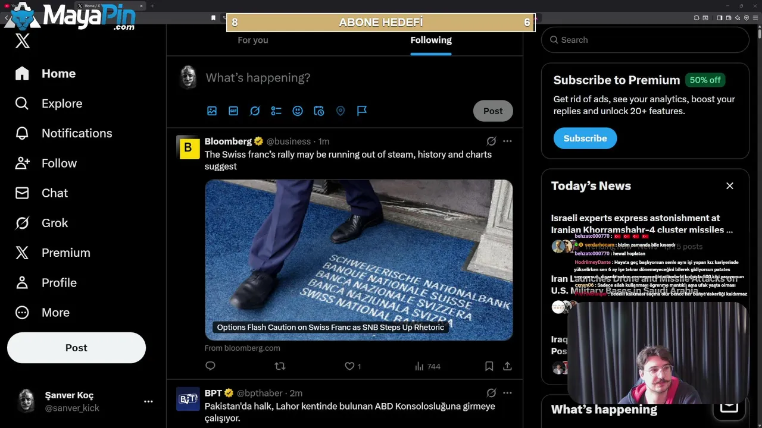Open the X logo home link
This screenshot has height=428, width=762.
(22, 41)
